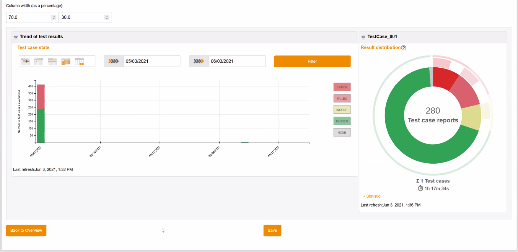Increase the 70.0 column width with its stepper

click(x=54, y=15)
